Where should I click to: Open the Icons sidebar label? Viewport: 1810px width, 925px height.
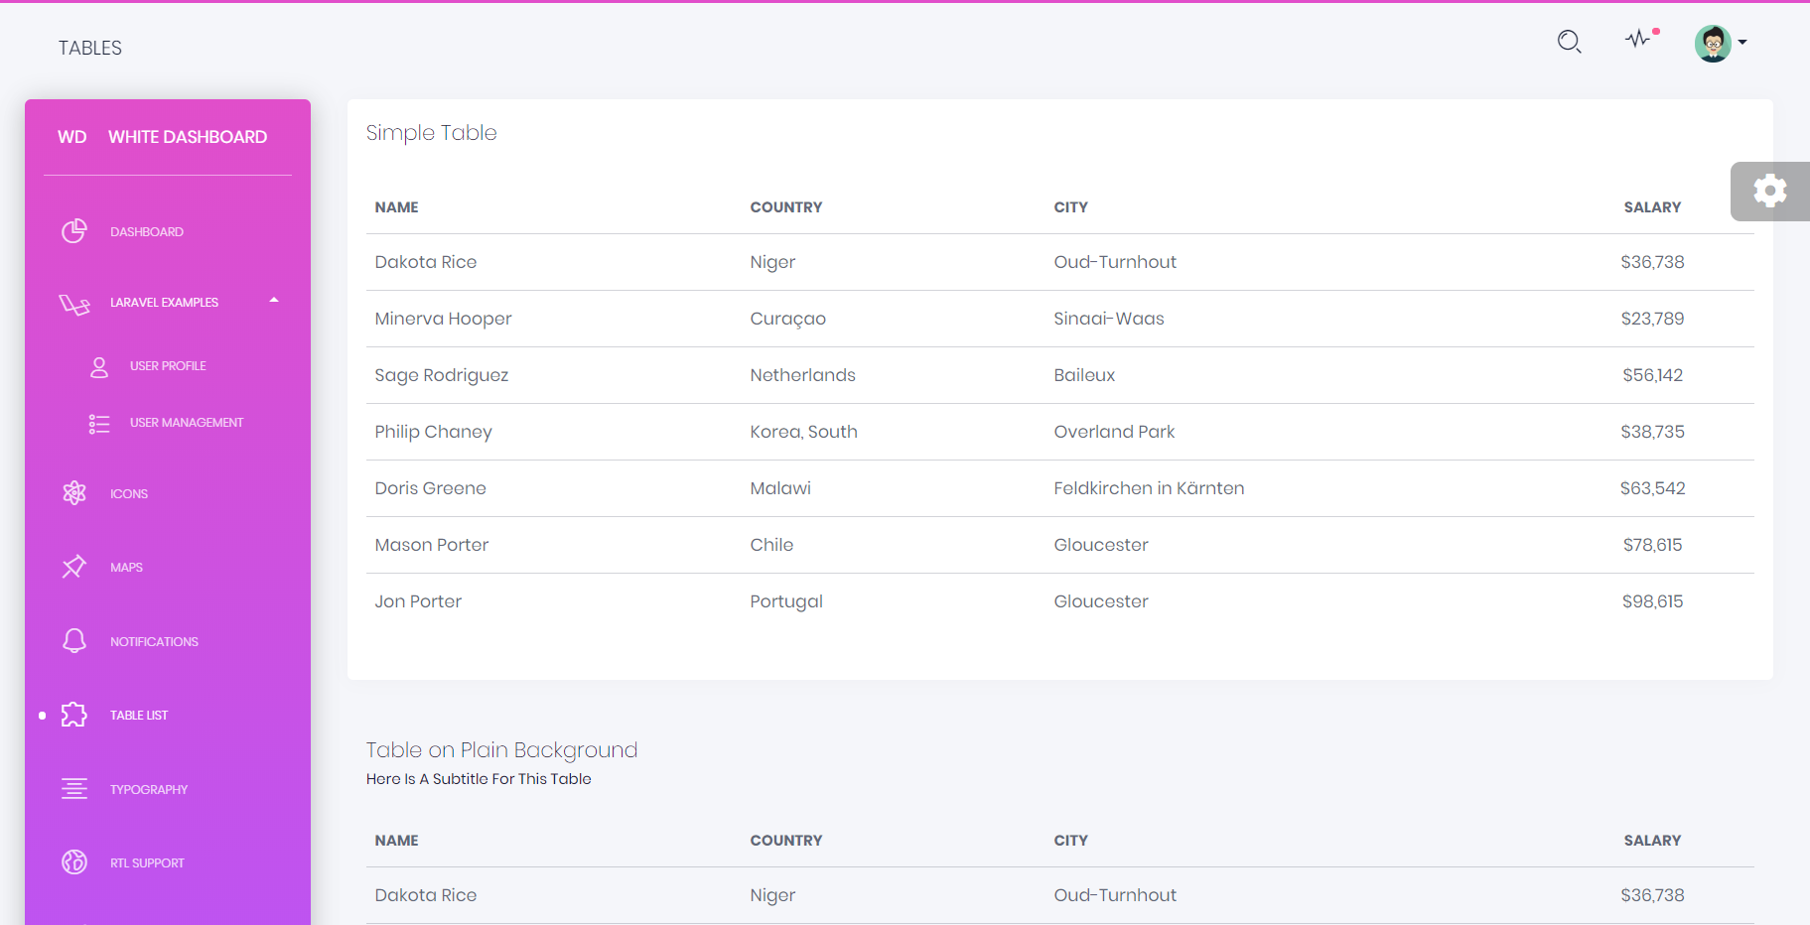click(129, 494)
